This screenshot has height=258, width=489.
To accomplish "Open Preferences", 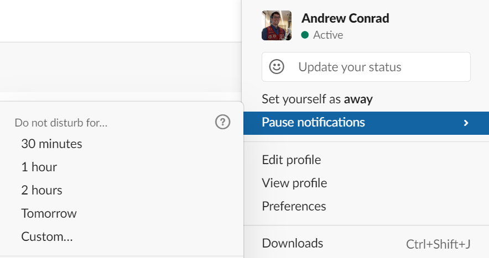I will [x=294, y=206].
